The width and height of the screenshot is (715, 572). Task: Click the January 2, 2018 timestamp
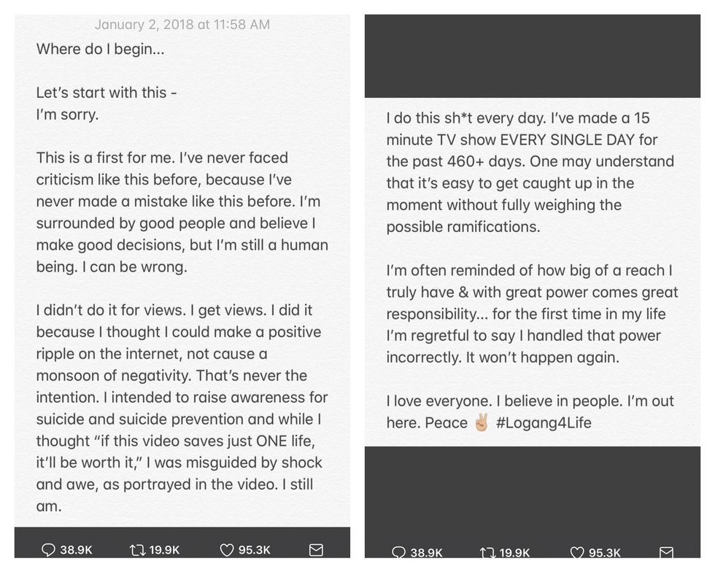coord(182,25)
